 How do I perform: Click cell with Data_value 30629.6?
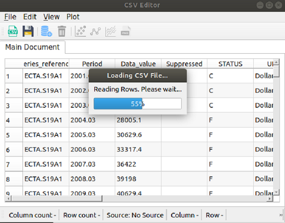138,135
